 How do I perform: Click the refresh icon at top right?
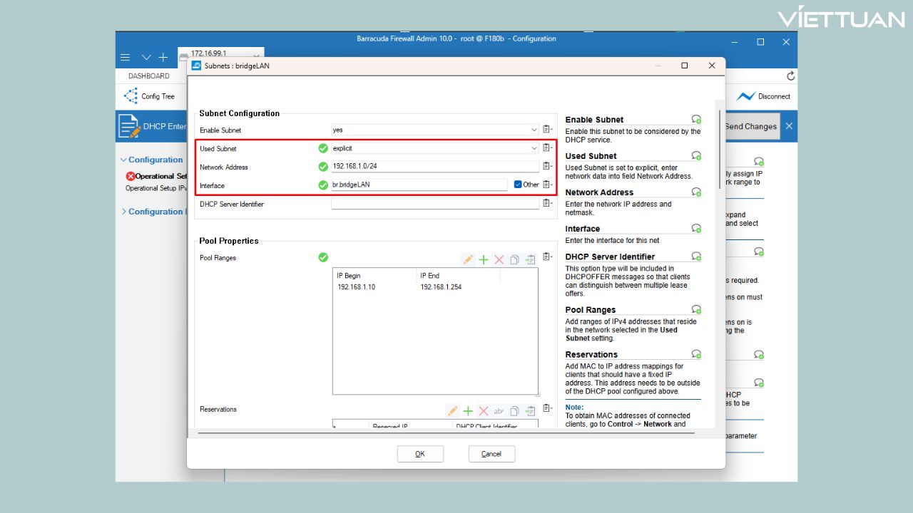coord(790,76)
